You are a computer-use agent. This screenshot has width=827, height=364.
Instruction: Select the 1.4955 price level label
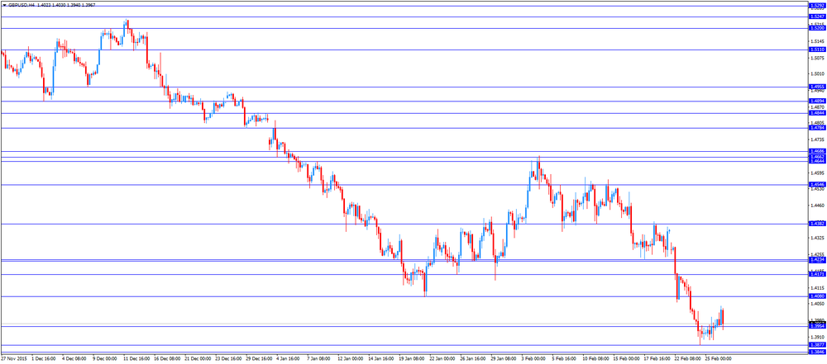coord(817,87)
